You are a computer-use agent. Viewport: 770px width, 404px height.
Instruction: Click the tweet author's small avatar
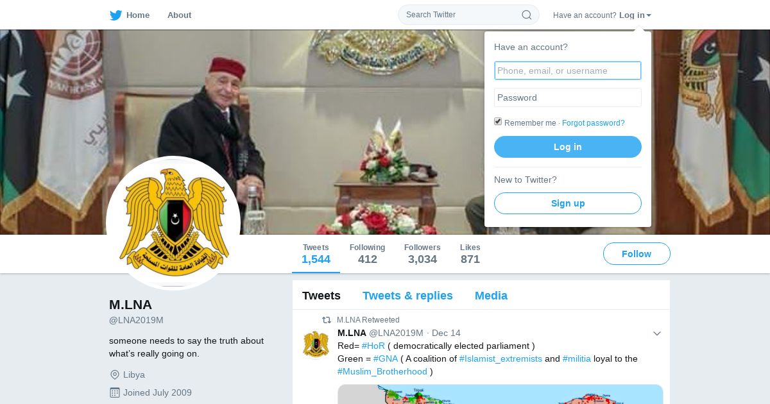[x=316, y=345]
